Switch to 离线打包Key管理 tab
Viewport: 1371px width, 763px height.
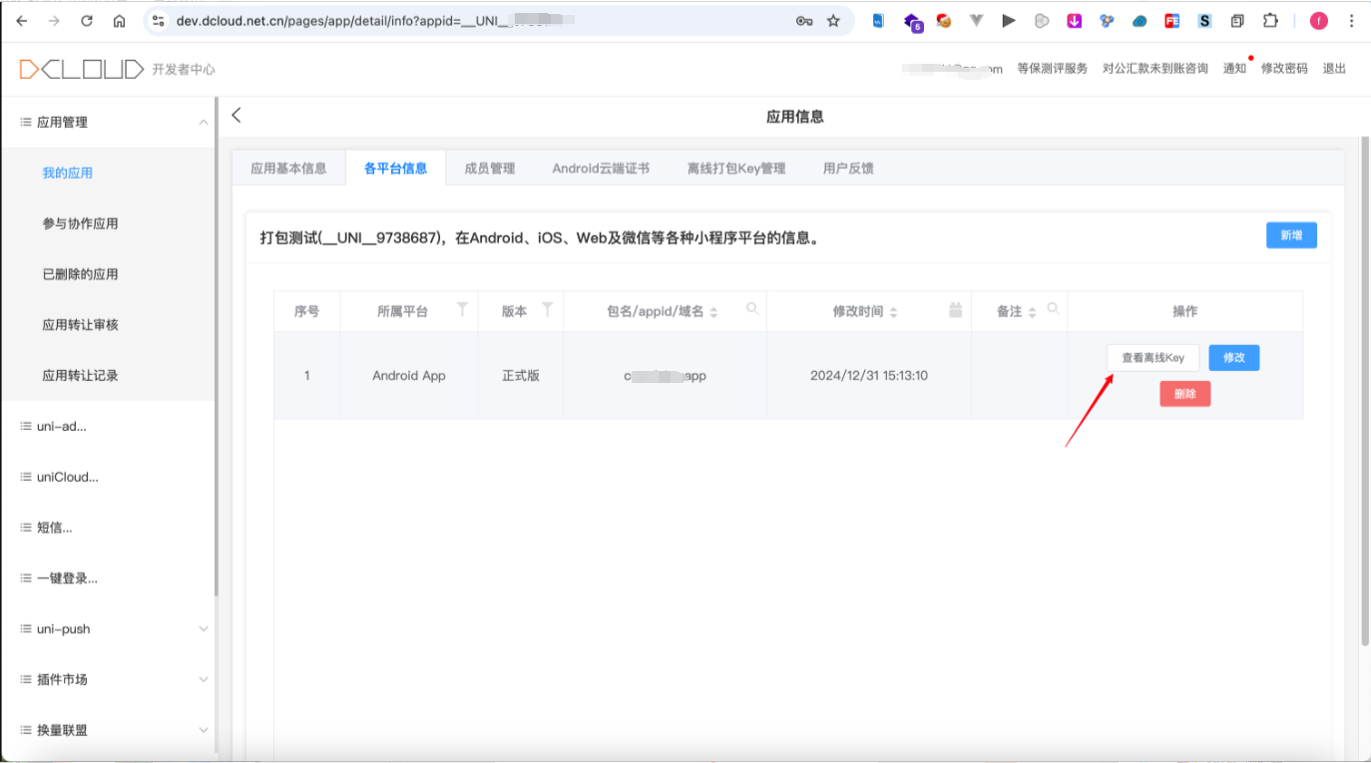click(736, 169)
